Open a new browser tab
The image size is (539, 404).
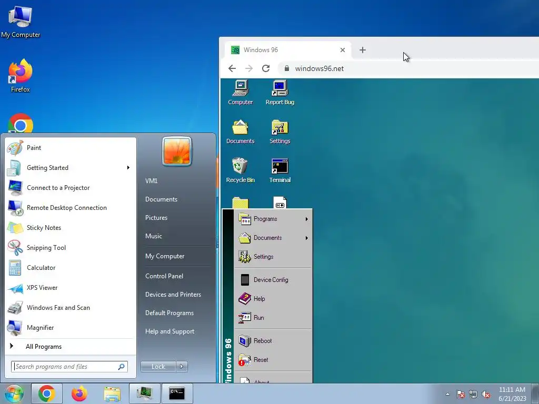362,50
